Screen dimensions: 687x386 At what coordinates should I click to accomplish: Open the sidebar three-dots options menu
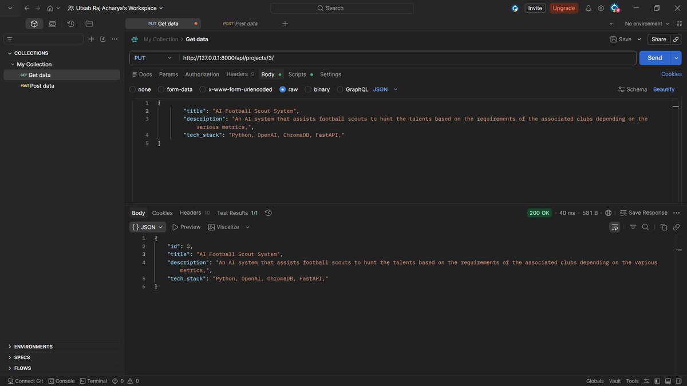(114, 39)
